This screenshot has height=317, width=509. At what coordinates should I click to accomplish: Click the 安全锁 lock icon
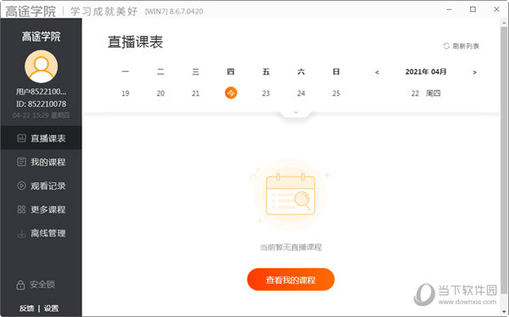click(x=20, y=285)
